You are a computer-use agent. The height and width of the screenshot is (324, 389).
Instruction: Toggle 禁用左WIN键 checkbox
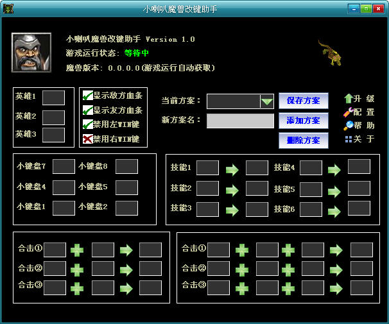[87, 124]
